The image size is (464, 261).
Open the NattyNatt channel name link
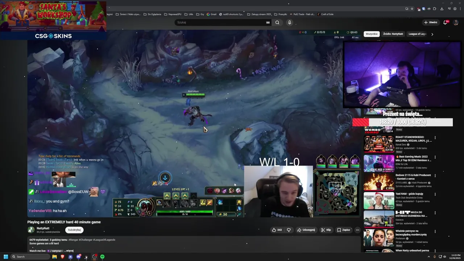(43, 228)
